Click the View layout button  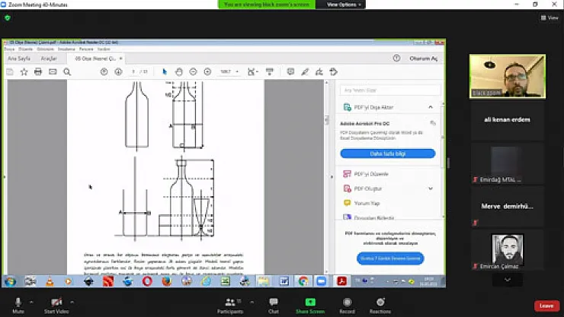pos(550,17)
